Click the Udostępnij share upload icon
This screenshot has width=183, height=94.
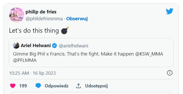point(79,86)
